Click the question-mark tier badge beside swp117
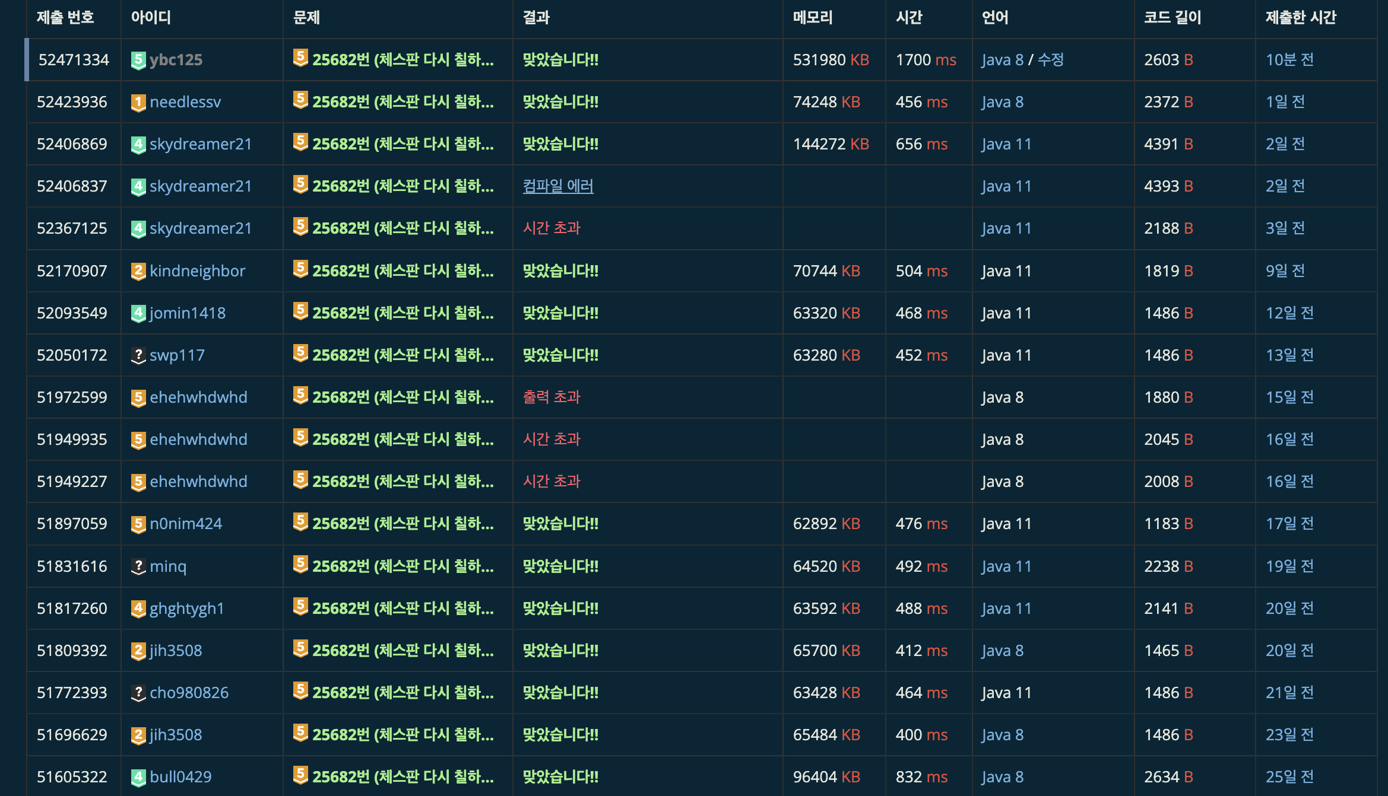 138,355
